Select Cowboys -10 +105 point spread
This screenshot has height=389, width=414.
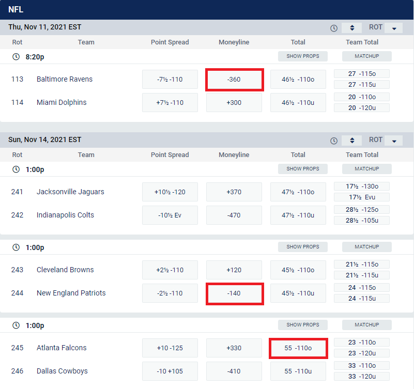pos(170,371)
